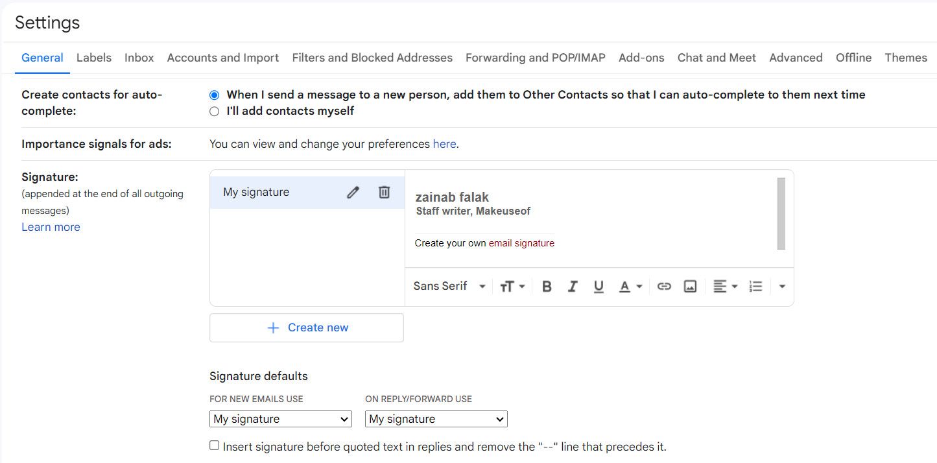
Task: Open the Learn more link about signatures
Action: click(51, 226)
